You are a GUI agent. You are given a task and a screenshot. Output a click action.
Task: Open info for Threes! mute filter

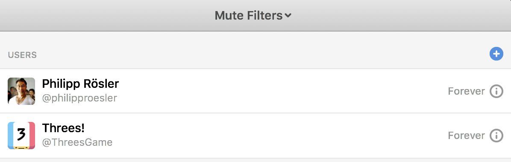pos(496,136)
